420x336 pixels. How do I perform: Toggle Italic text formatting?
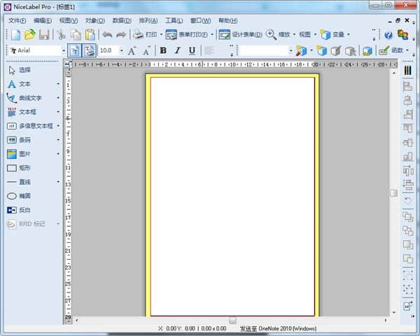point(177,50)
